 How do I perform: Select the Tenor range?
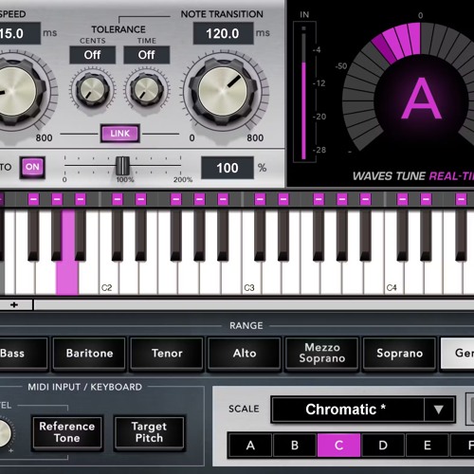167,353
